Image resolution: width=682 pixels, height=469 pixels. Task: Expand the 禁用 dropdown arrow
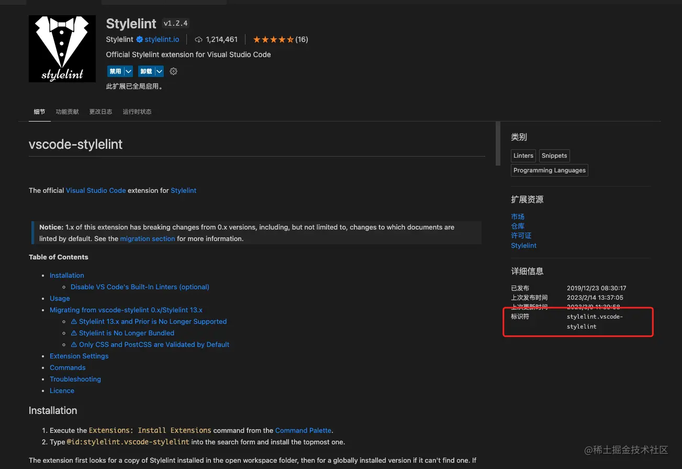[x=128, y=71]
